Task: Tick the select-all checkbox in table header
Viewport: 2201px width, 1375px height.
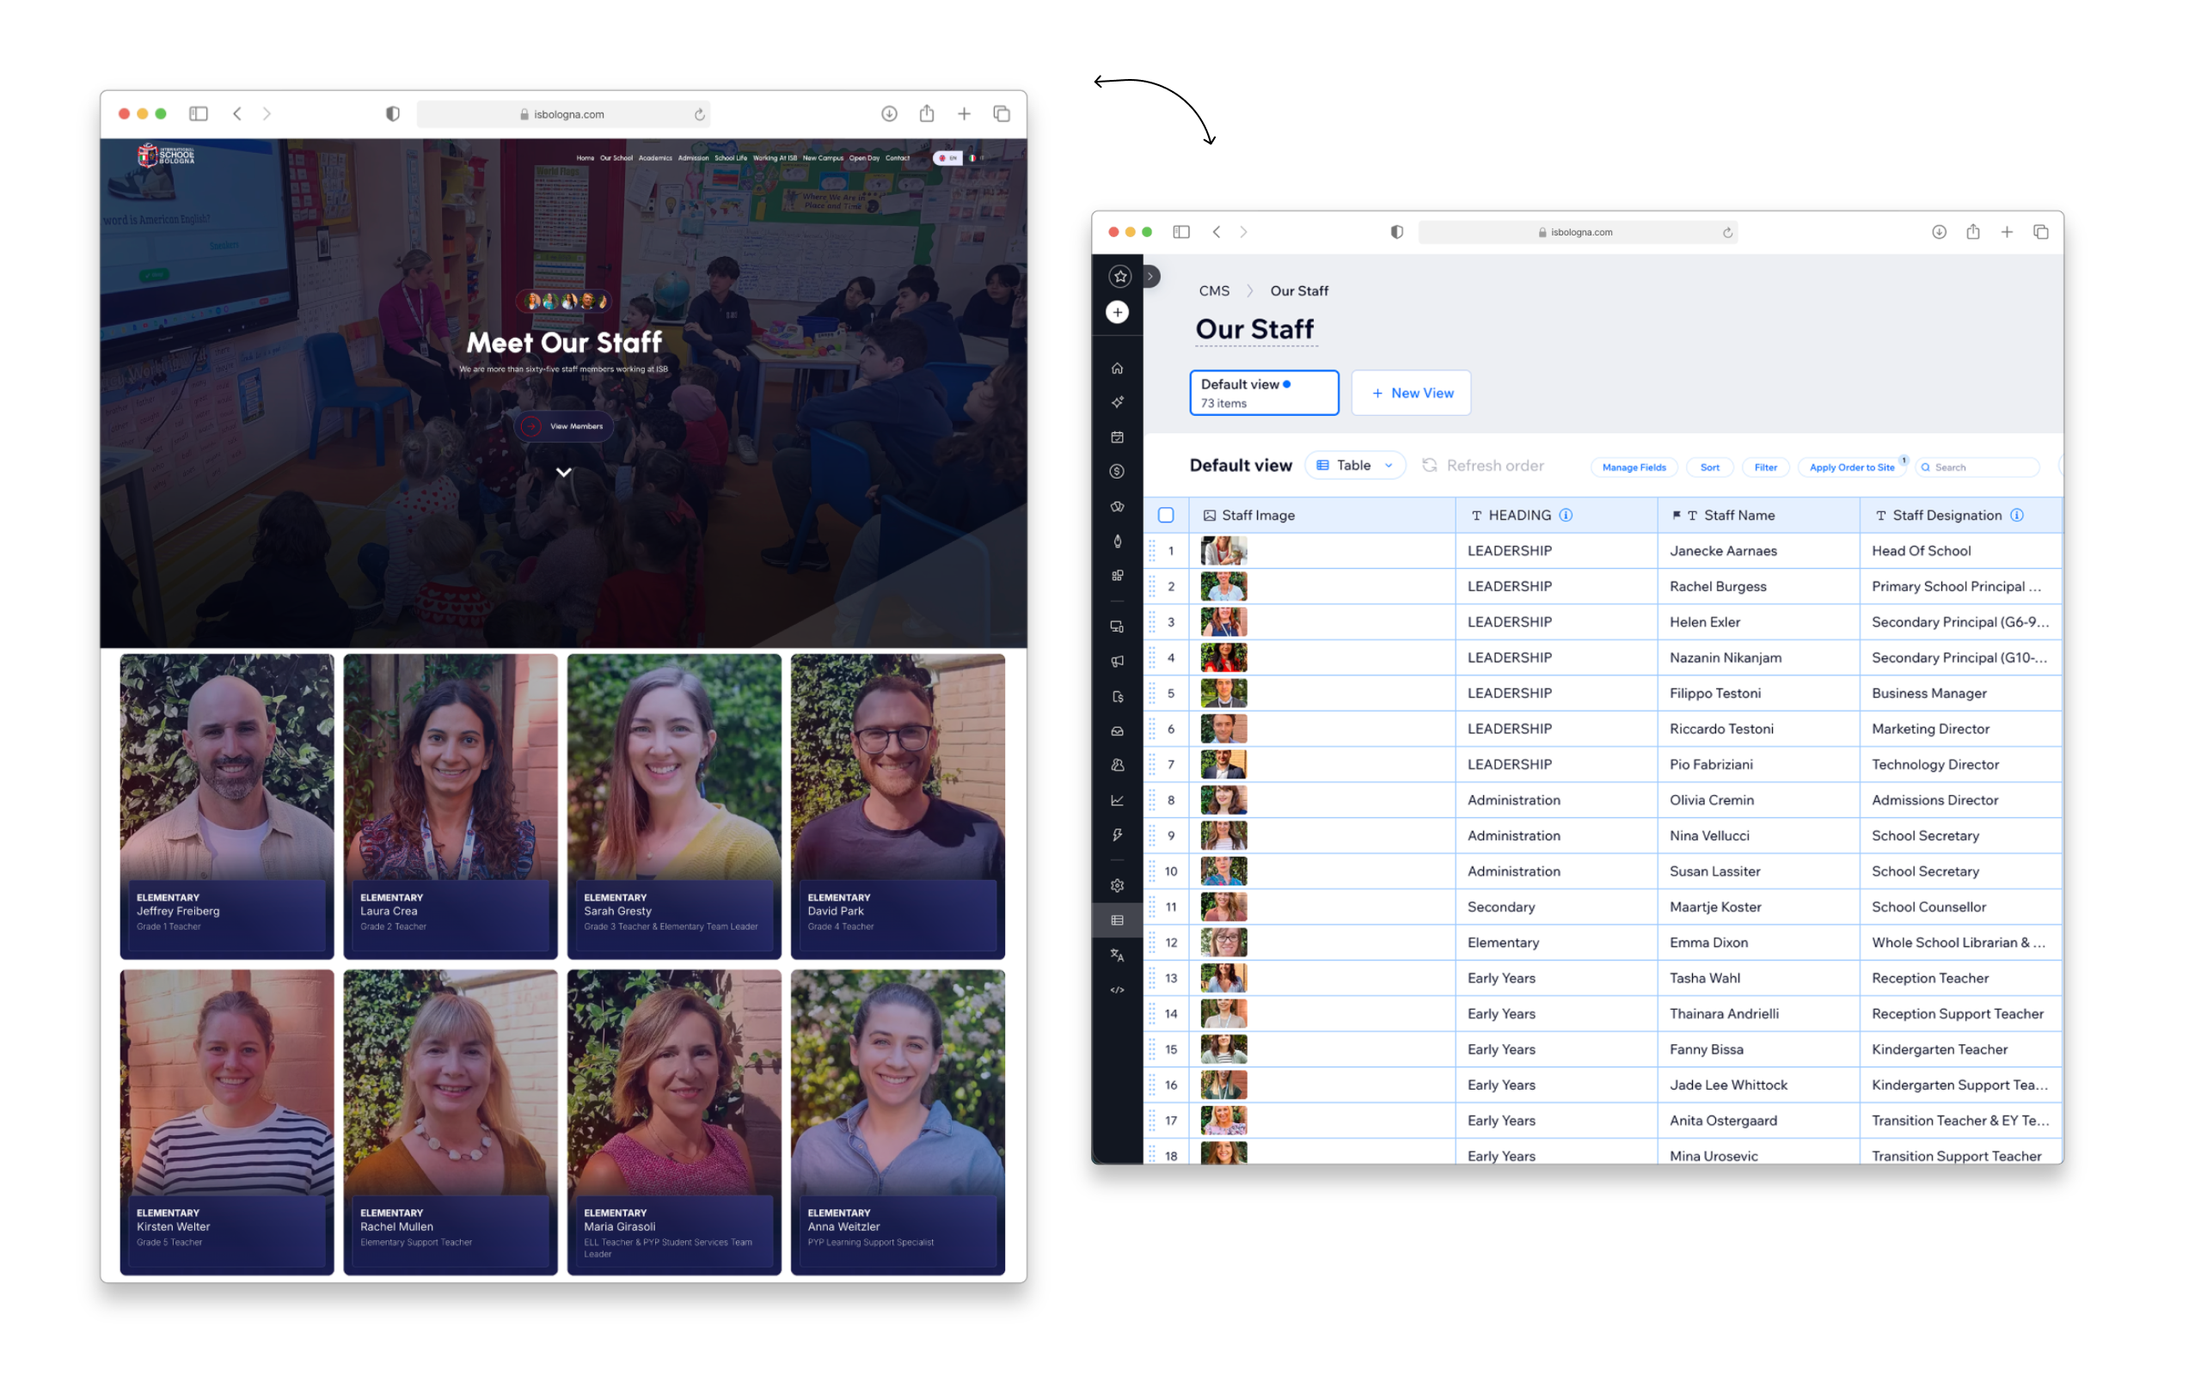Action: 1165,515
